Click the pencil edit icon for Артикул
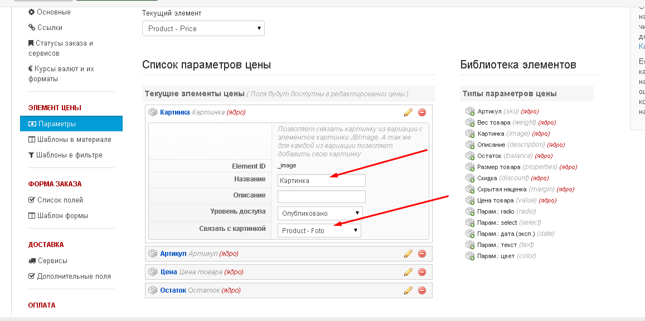645x321 pixels. tap(408, 254)
